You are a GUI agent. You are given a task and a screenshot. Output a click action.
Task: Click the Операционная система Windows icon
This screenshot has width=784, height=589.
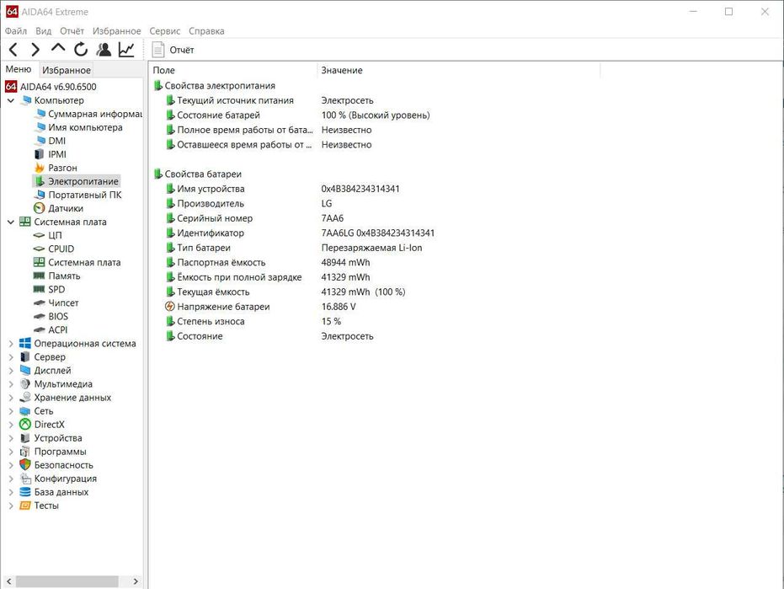(25, 343)
